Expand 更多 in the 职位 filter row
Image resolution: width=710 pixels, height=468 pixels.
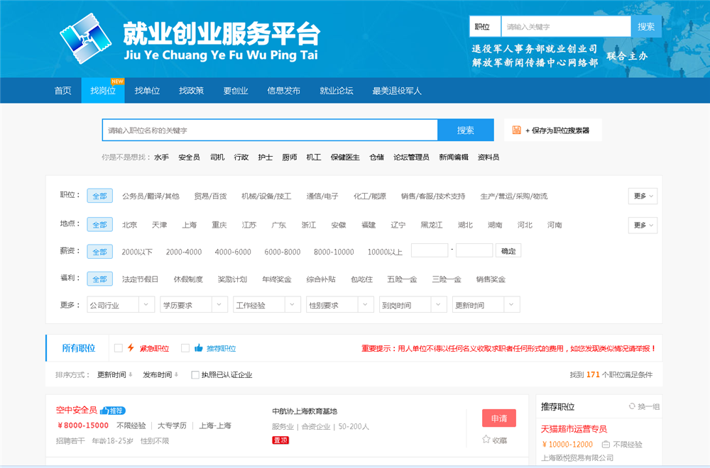(x=643, y=196)
